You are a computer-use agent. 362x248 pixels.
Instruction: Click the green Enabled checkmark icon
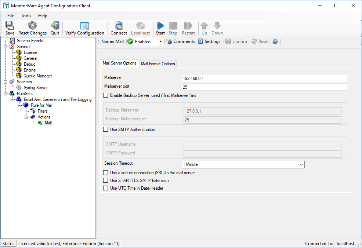tap(130, 41)
